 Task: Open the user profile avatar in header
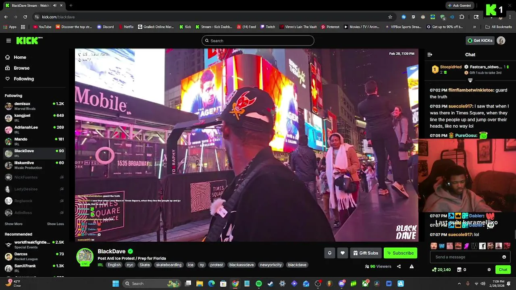501,41
